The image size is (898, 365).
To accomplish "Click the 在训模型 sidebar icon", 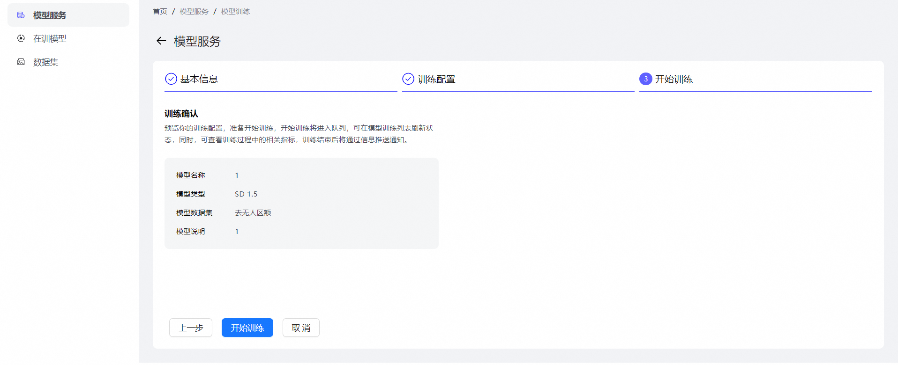I will click(x=21, y=38).
